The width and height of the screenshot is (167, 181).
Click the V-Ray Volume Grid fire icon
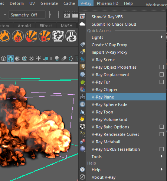[82, 119]
